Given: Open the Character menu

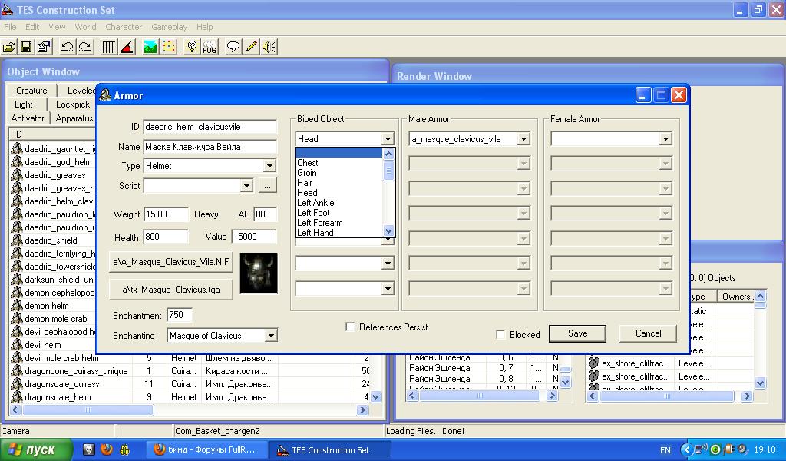Looking at the screenshot, I should pos(124,27).
